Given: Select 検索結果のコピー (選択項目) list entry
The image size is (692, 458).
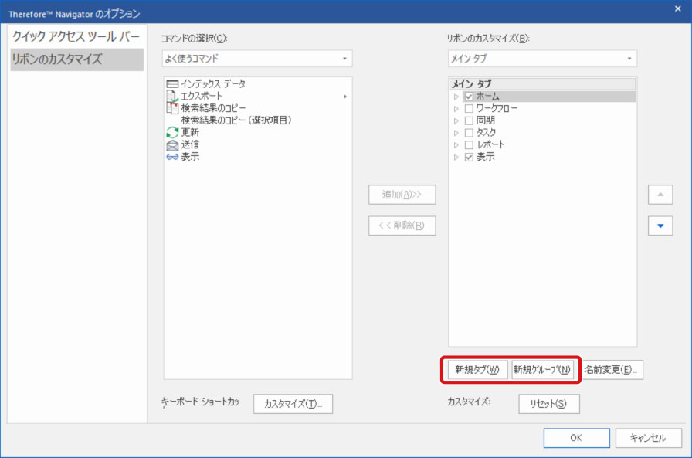Looking at the screenshot, I should [236, 120].
